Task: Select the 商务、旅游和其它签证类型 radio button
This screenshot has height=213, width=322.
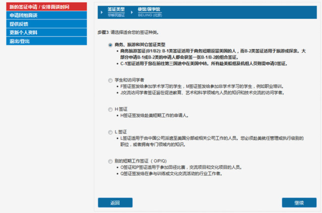Action: [110, 45]
